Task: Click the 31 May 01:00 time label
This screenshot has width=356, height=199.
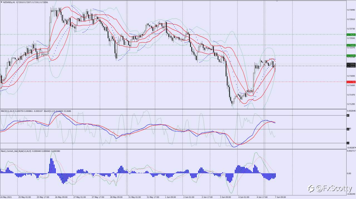Action: click(x=135, y=197)
